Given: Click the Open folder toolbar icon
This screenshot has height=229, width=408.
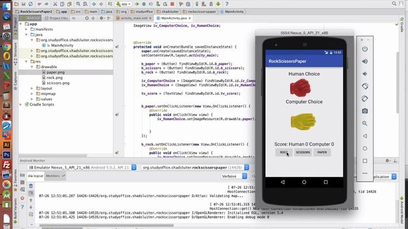Looking at the screenshot, I should 17,4.
